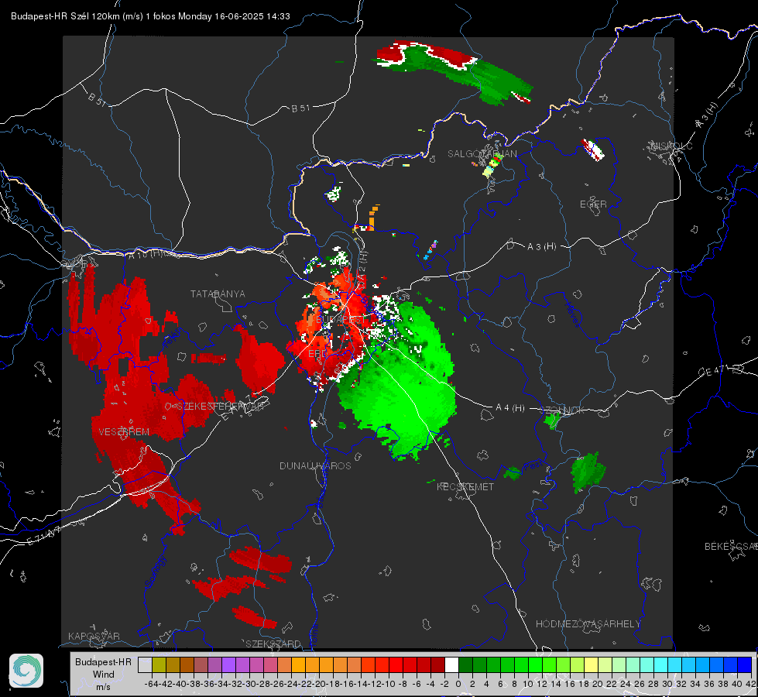Click the VESZPREM city label
The width and height of the screenshot is (758, 697).
(x=124, y=432)
